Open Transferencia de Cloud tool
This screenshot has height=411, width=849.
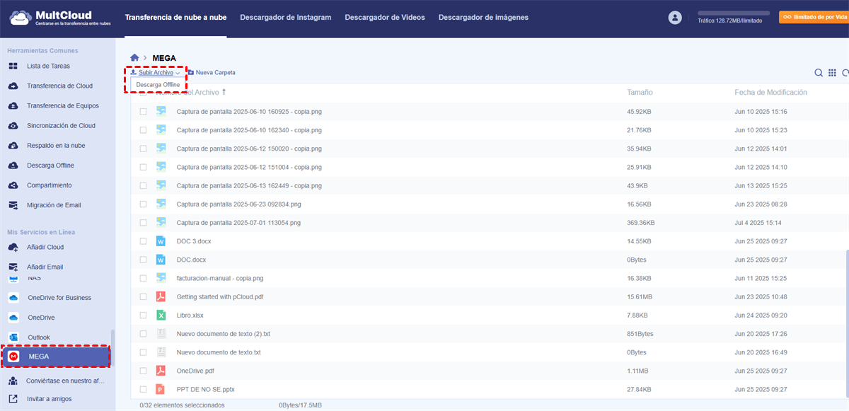click(x=59, y=86)
